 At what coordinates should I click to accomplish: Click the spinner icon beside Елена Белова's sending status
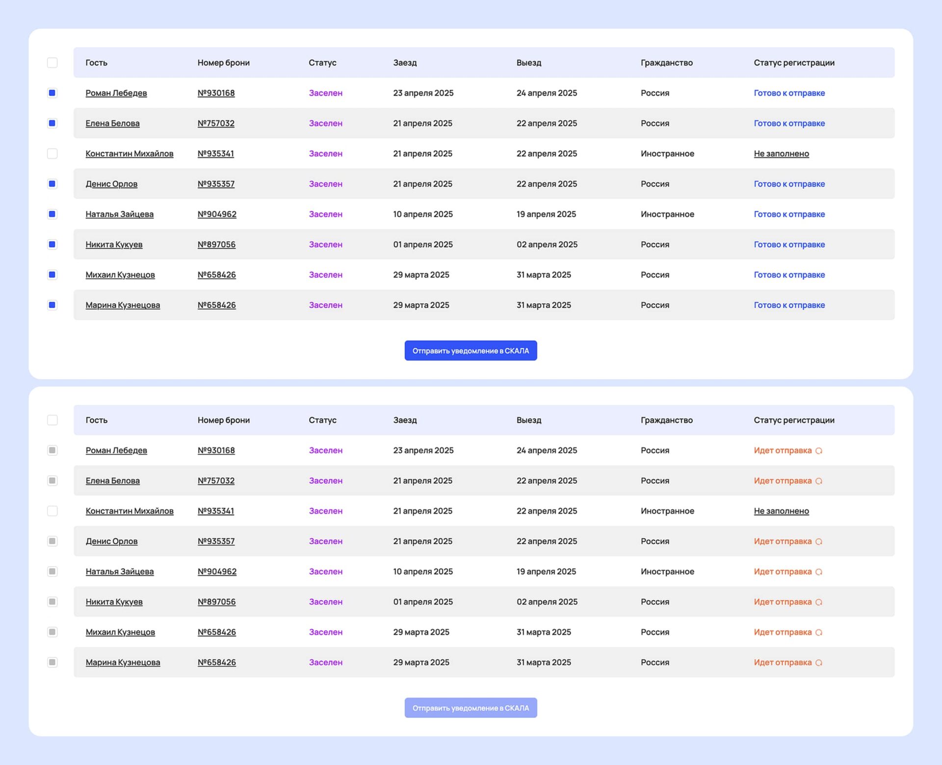point(818,481)
